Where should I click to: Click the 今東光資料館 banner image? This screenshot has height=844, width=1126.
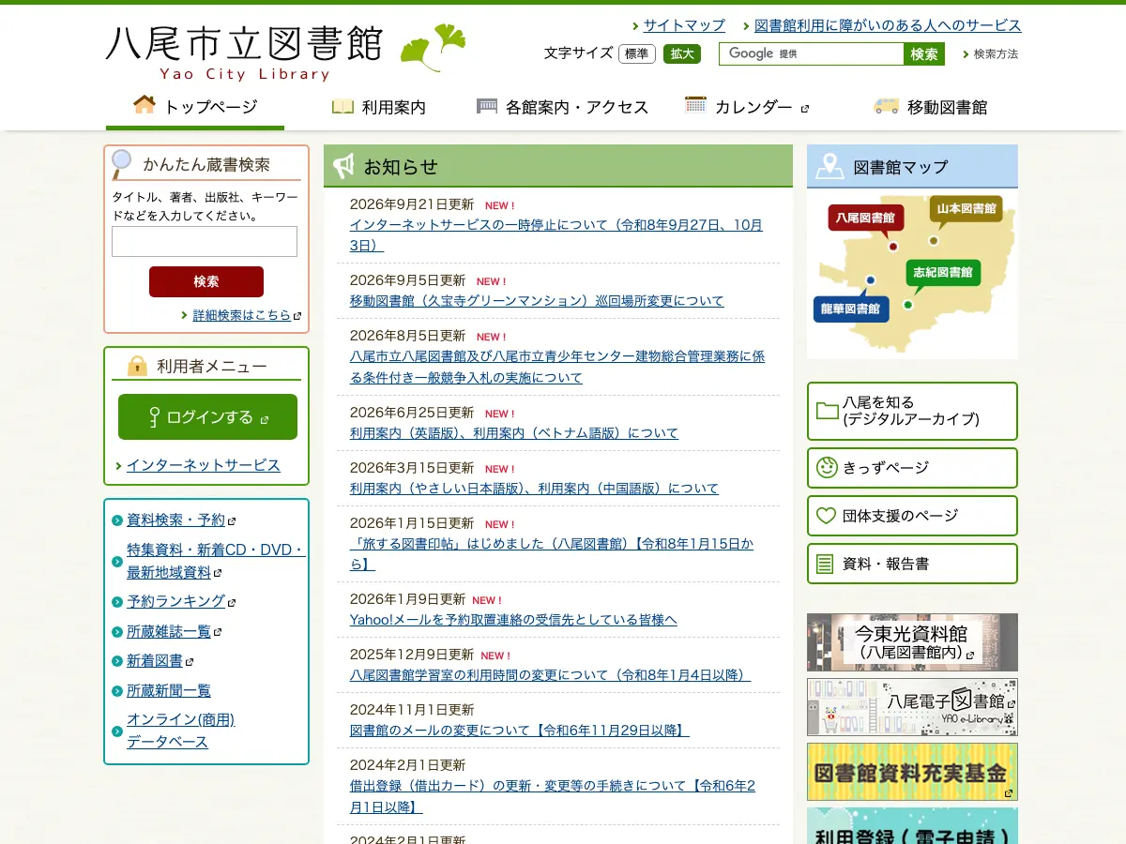(912, 642)
